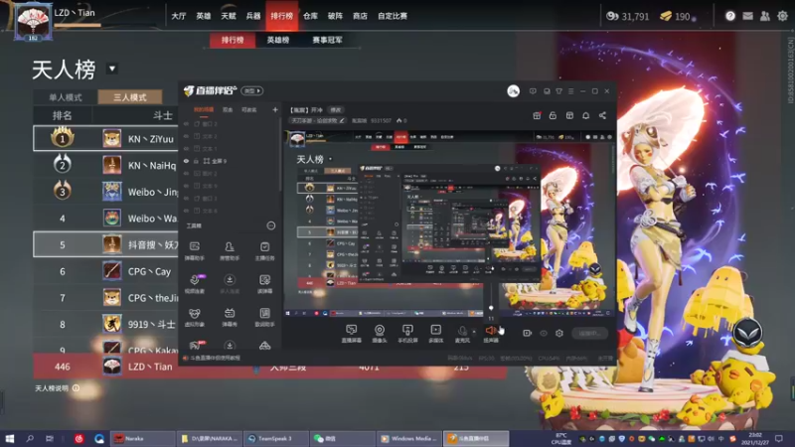The width and height of the screenshot is (795, 447).
Task: Select the CPG丶Cay rank 6 row
Action: tap(106, 271)
